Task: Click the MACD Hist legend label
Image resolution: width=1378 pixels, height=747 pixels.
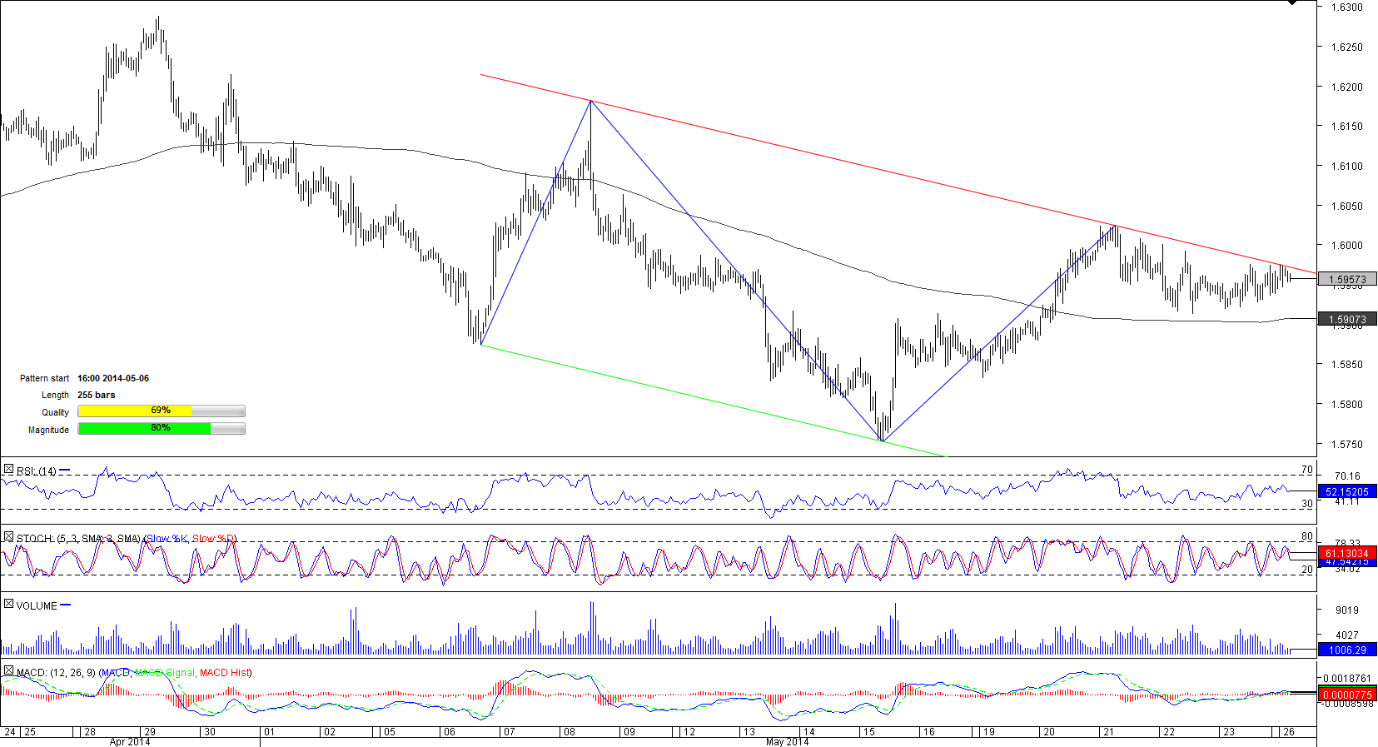Action: coord(225,673)
